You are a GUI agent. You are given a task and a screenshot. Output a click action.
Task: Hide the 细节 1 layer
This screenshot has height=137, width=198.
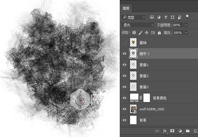coord(124,54)
